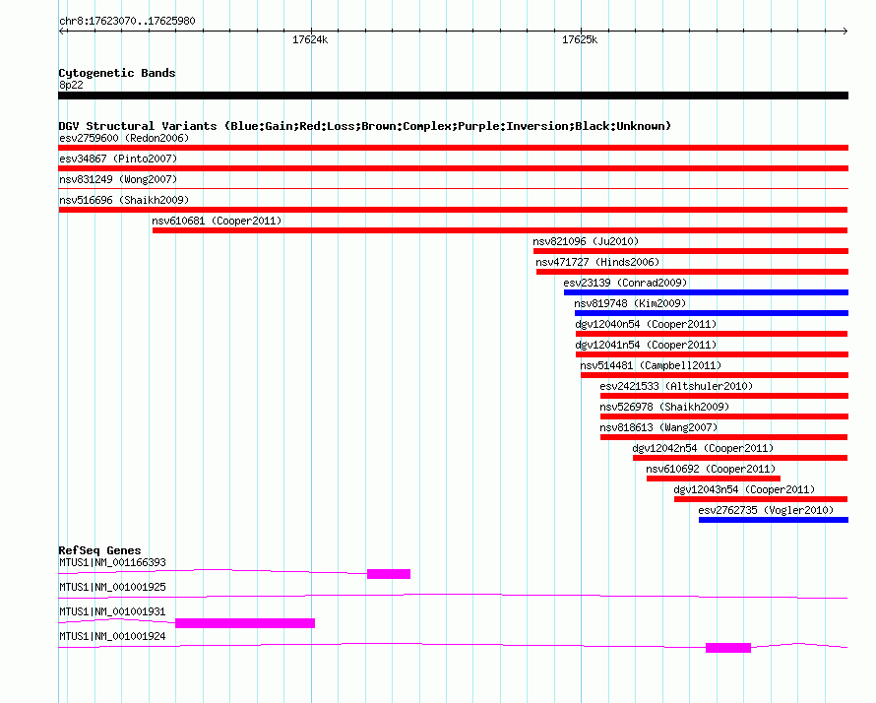Open the nsv831249 (Wong2007) variant label
876x703 pixels.
pyautogui.click(x=118, y=179)
